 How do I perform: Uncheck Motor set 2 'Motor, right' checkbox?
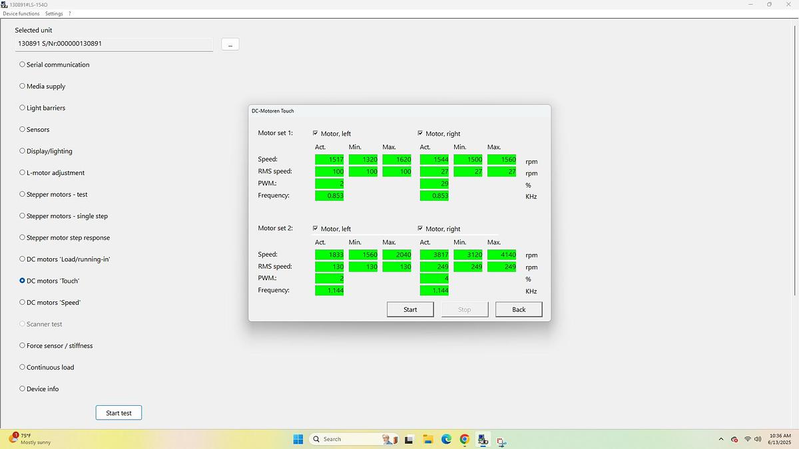(x=420, y=228)
